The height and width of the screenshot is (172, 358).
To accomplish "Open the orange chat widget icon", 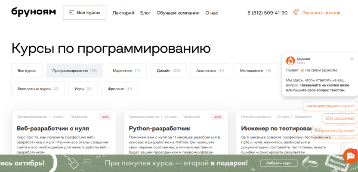I will point(350,156).
